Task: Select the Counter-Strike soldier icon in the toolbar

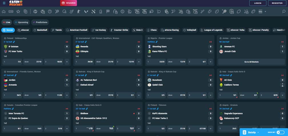Action: [x=79, y=12]
